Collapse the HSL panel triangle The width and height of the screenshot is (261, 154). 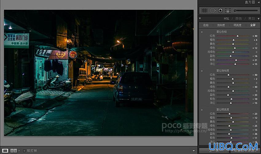[x=259, y=19]
